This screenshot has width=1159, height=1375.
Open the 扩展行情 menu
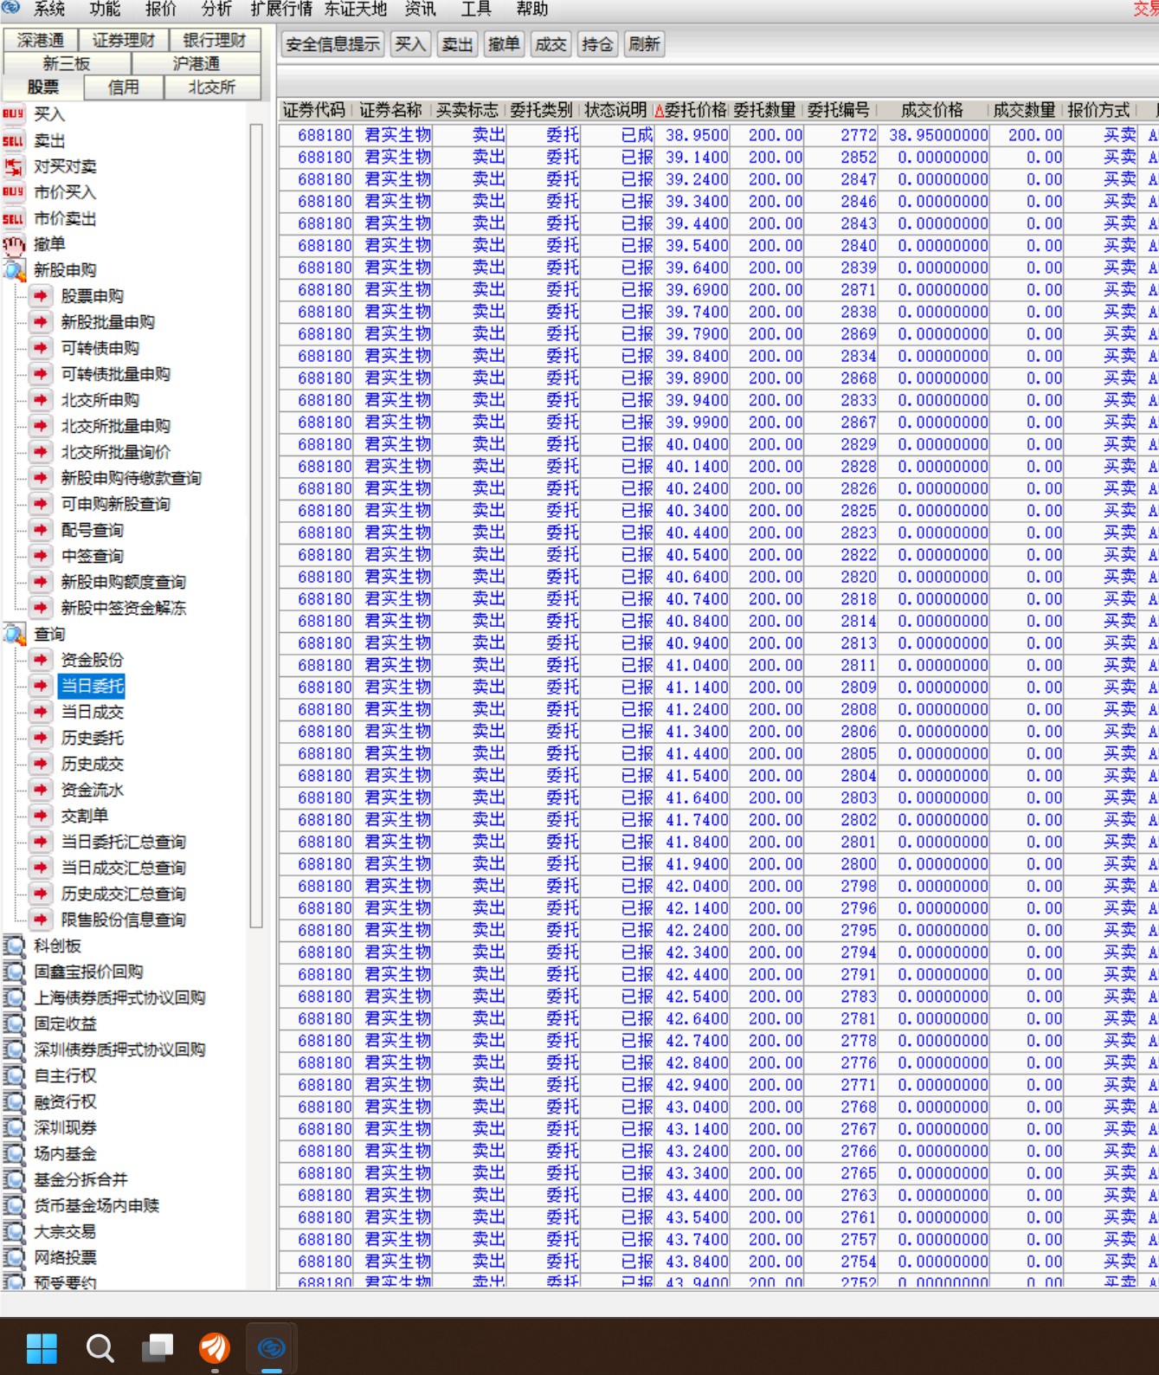click(x=281, y=10)
